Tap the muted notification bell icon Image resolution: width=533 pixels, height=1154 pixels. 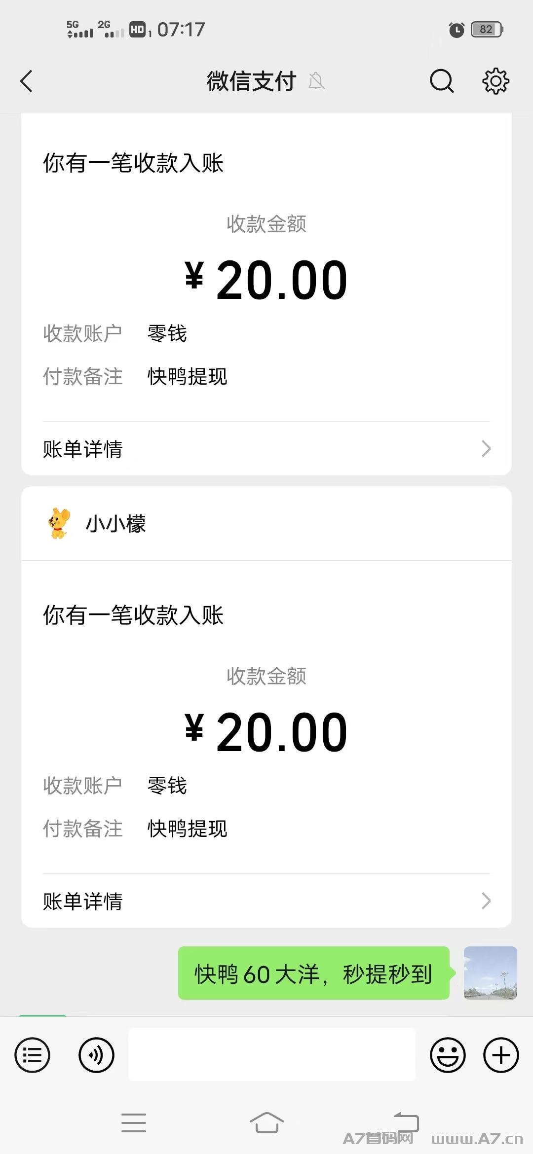click(316, 81)
